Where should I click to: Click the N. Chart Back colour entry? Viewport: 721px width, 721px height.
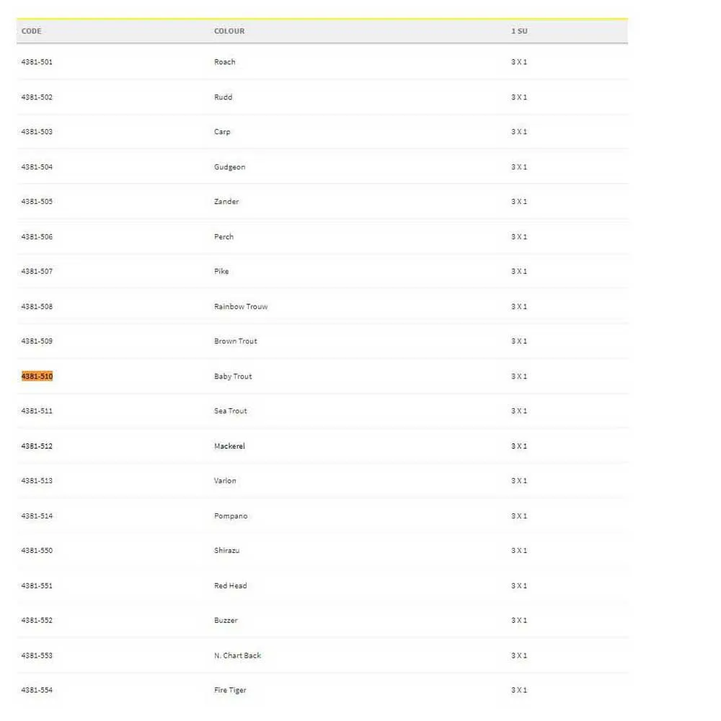[238, 655]
